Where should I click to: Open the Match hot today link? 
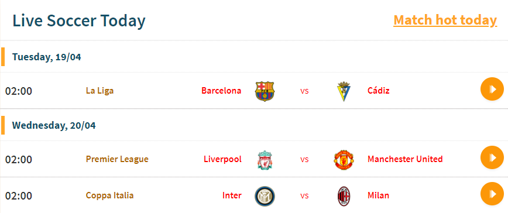[445, 20]
